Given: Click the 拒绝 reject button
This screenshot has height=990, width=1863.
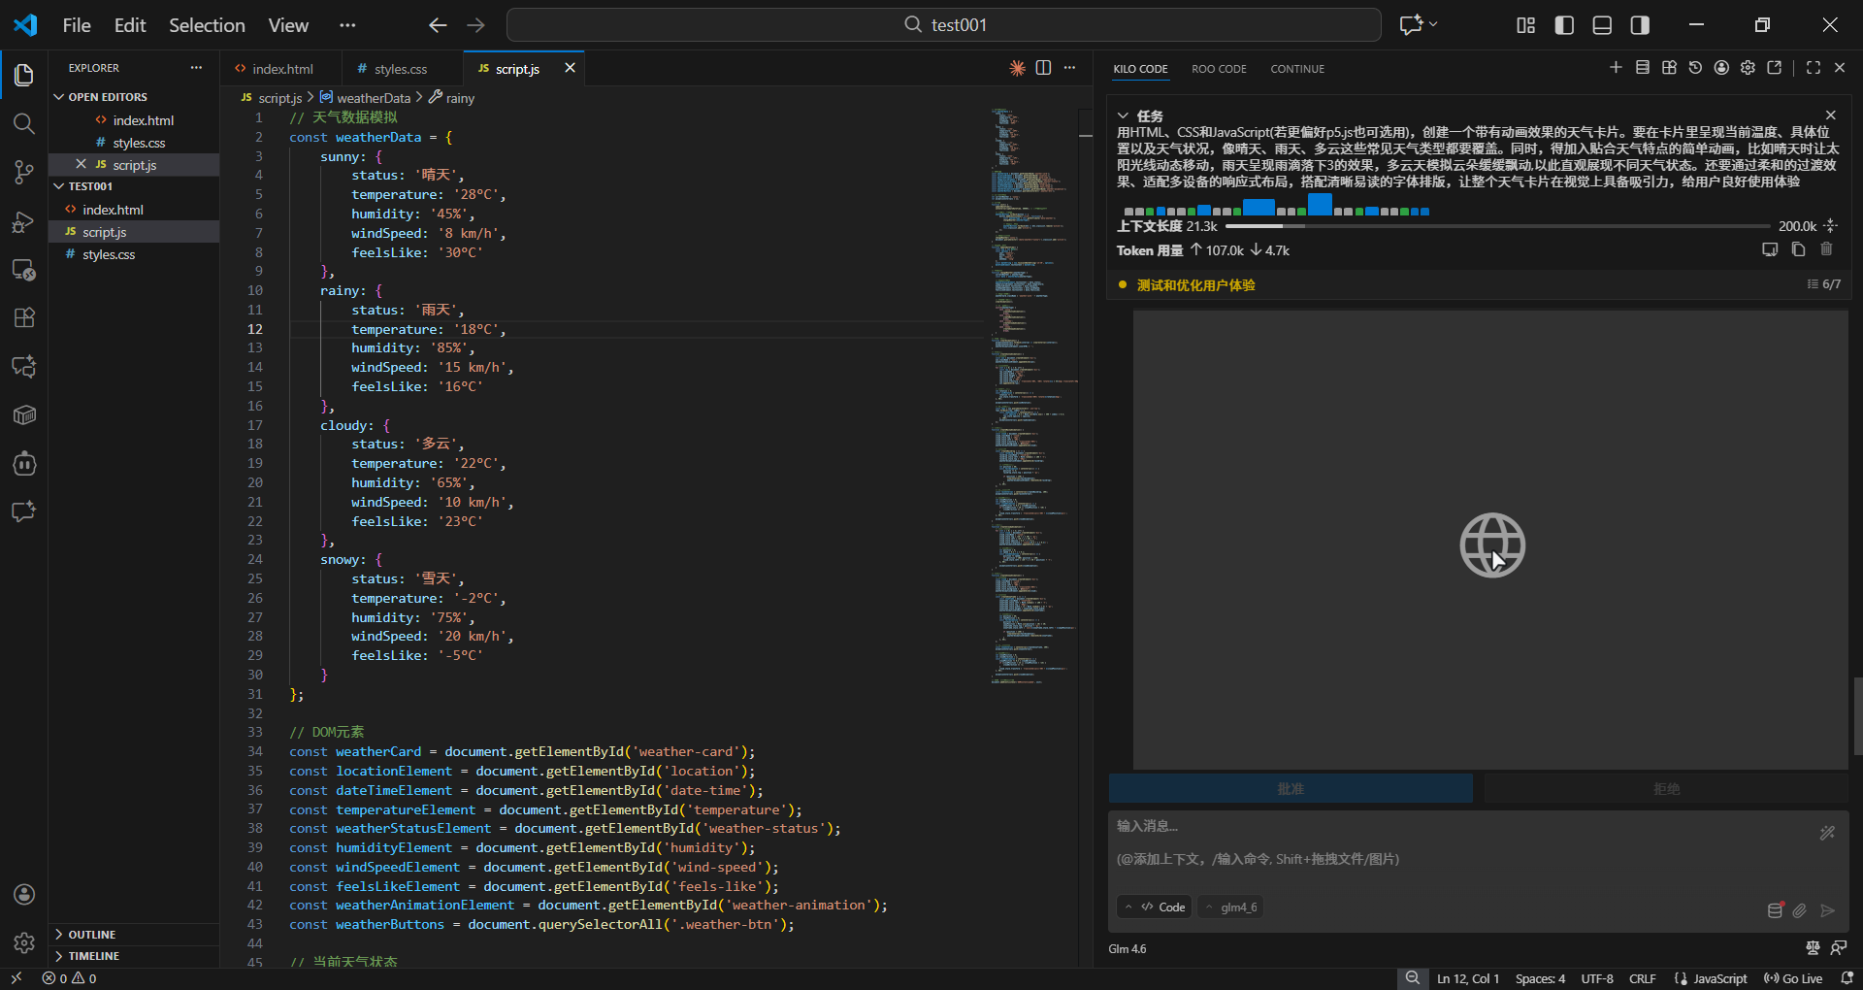Looking at the screenshot, I should [1666, 789].
